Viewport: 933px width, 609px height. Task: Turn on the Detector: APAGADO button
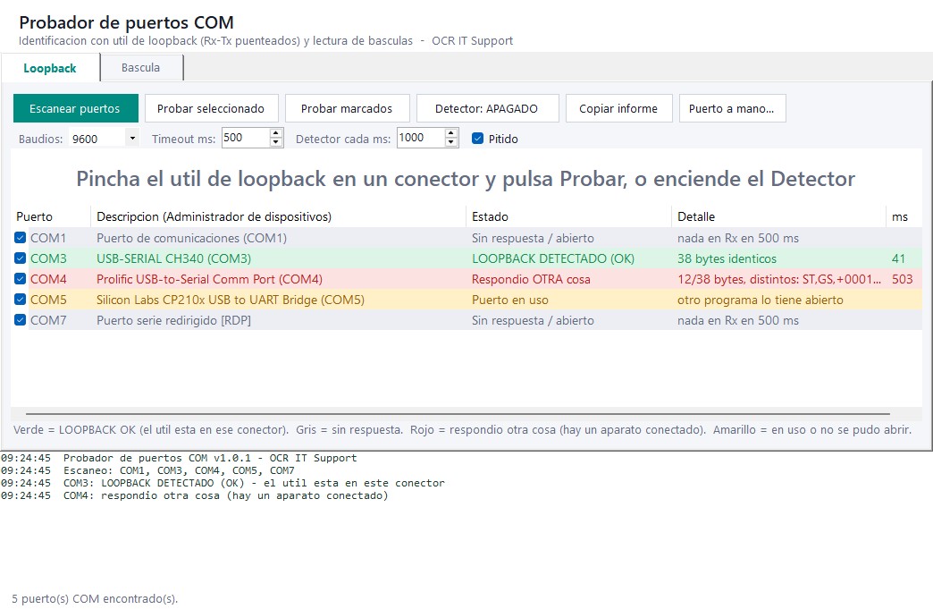point(487,108)
